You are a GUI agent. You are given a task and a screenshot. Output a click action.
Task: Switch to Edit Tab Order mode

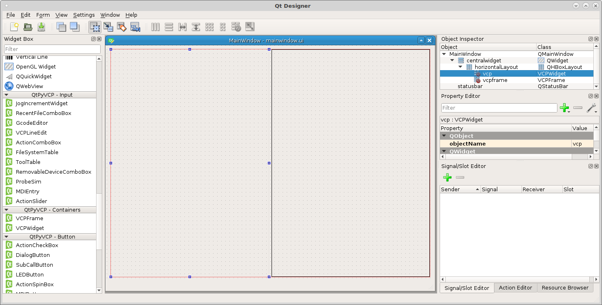(x=135, y=27)
